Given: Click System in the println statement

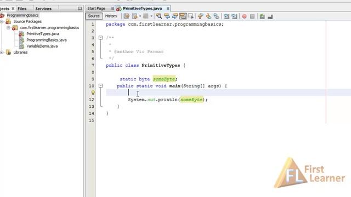Looking at the screenshot, I should [x=137, y=100].
